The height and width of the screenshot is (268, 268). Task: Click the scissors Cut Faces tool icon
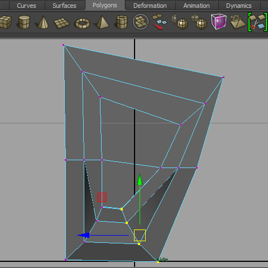pyautogui.click(x=257, y=22)
